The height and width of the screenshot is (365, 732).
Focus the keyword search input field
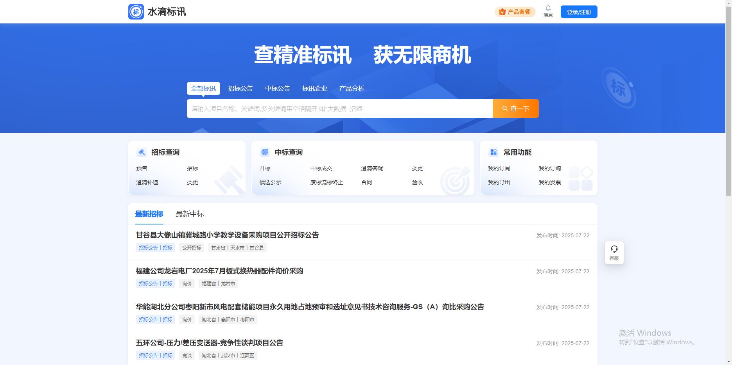[339, 109]
